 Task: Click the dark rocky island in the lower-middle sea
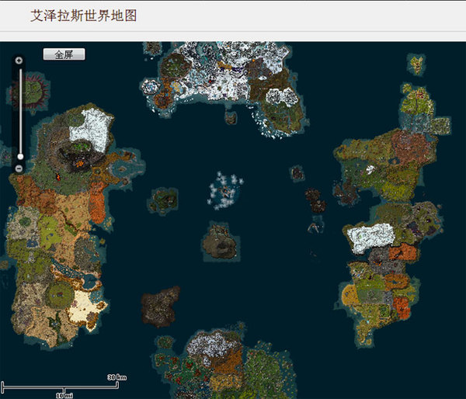(161, 307)
